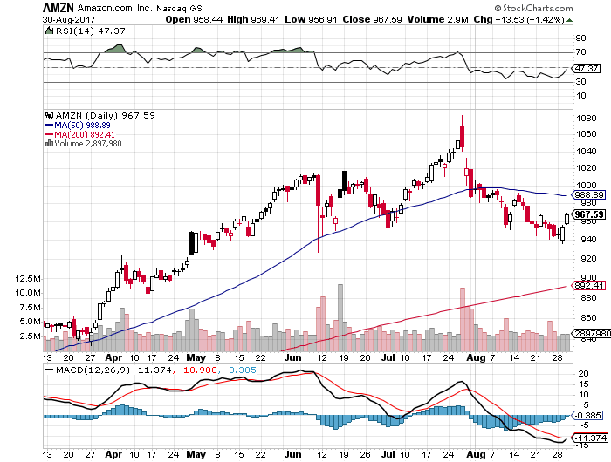
Task: Click the volume bars icon in the legend
Action: 49,143
